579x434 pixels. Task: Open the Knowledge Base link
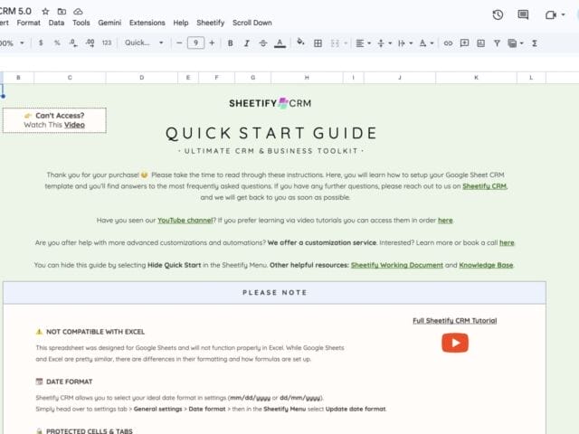coord(486,265)
